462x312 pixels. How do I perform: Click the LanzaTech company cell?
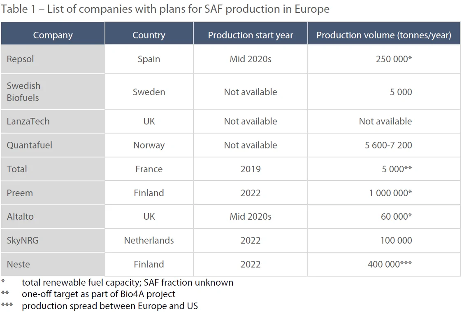(28, 121)
